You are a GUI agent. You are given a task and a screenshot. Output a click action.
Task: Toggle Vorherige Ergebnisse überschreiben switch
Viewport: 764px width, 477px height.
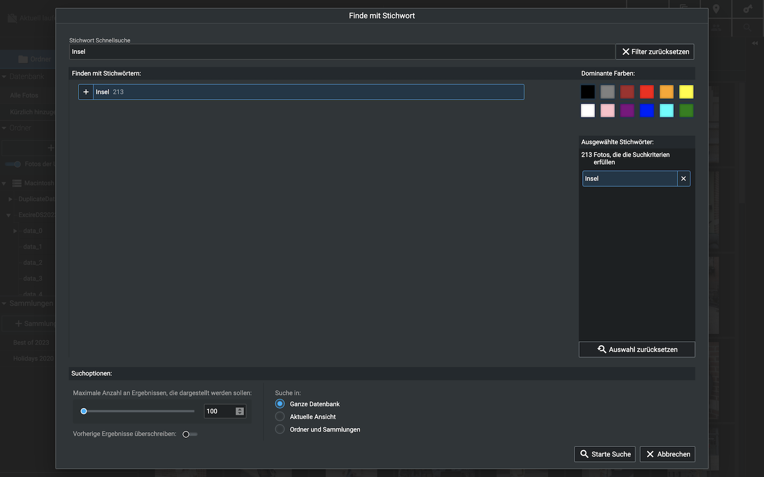(x=189, y=434)
